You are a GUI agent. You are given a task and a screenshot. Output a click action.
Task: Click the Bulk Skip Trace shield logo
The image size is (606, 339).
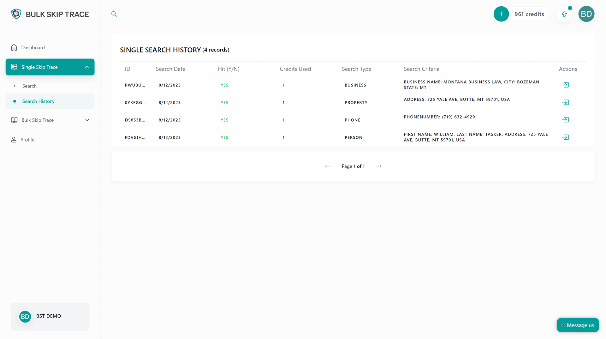(x=16, y=14)
